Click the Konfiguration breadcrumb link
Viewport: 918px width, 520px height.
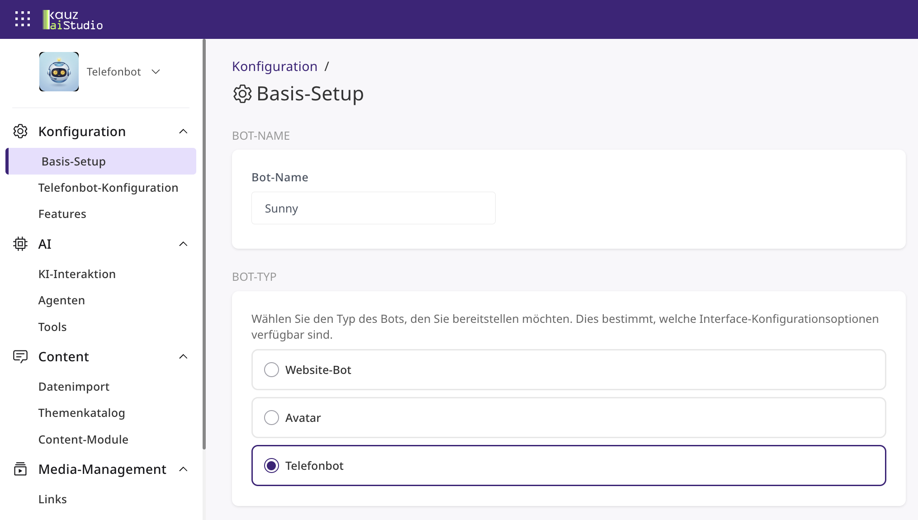click(274, 66)
